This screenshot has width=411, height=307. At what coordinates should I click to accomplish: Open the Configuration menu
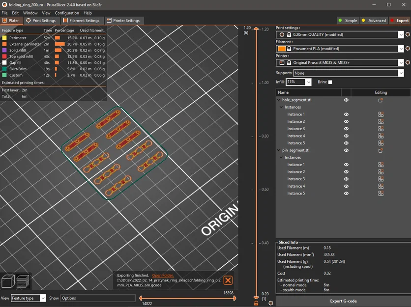(67, 13)
